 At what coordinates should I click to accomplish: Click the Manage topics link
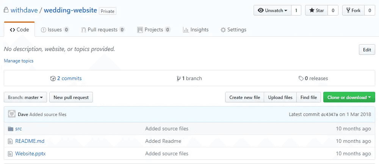pos(19,61)
